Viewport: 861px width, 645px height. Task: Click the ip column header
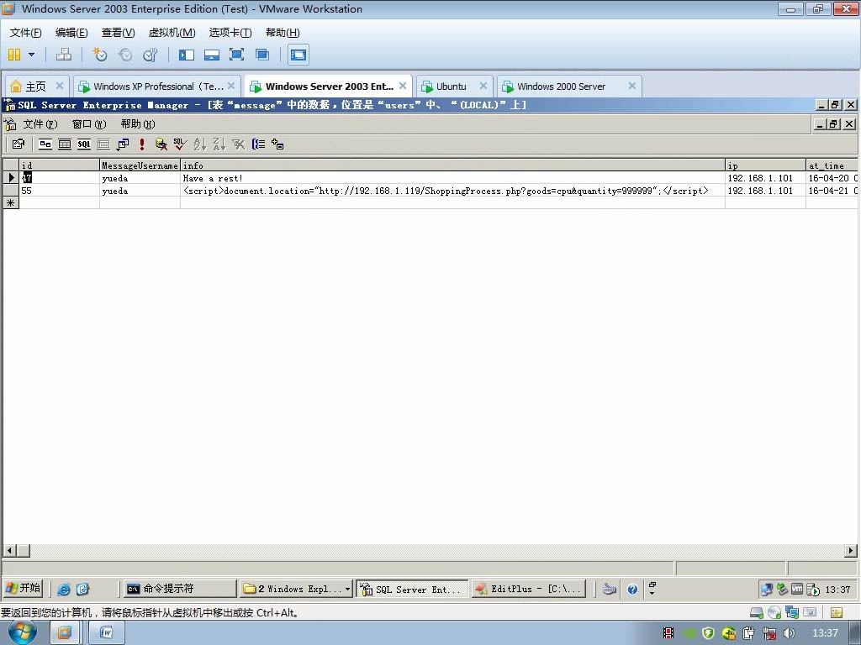point(765,165)
